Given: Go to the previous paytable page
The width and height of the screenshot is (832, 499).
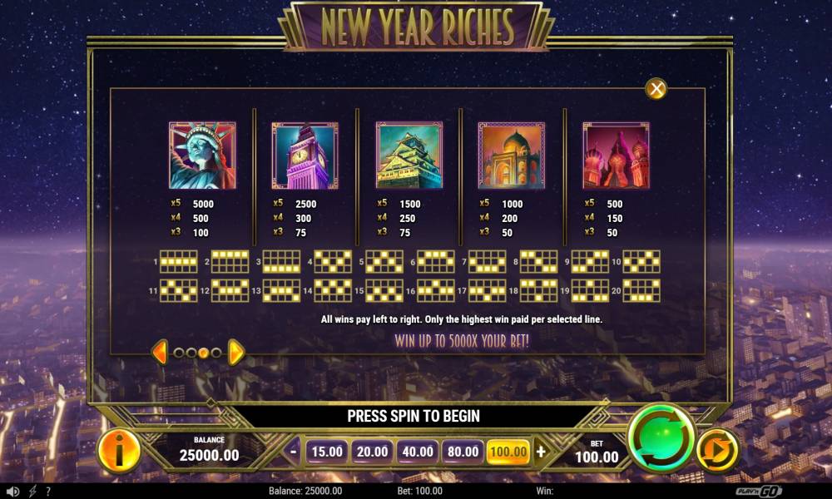Looking at the screenshot, I should point(159,352).
